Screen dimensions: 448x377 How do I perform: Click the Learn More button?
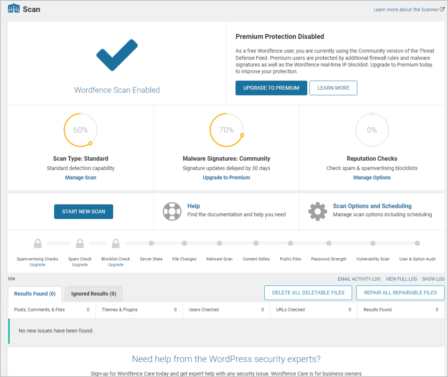coord(333,88)
